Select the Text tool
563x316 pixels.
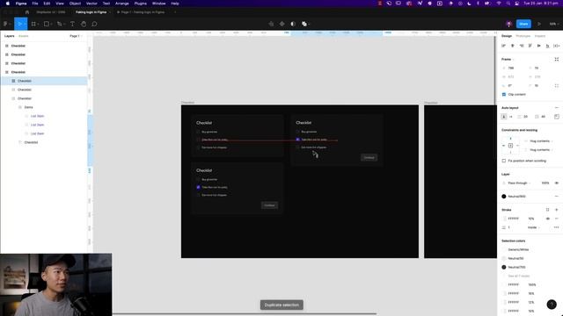72,24
